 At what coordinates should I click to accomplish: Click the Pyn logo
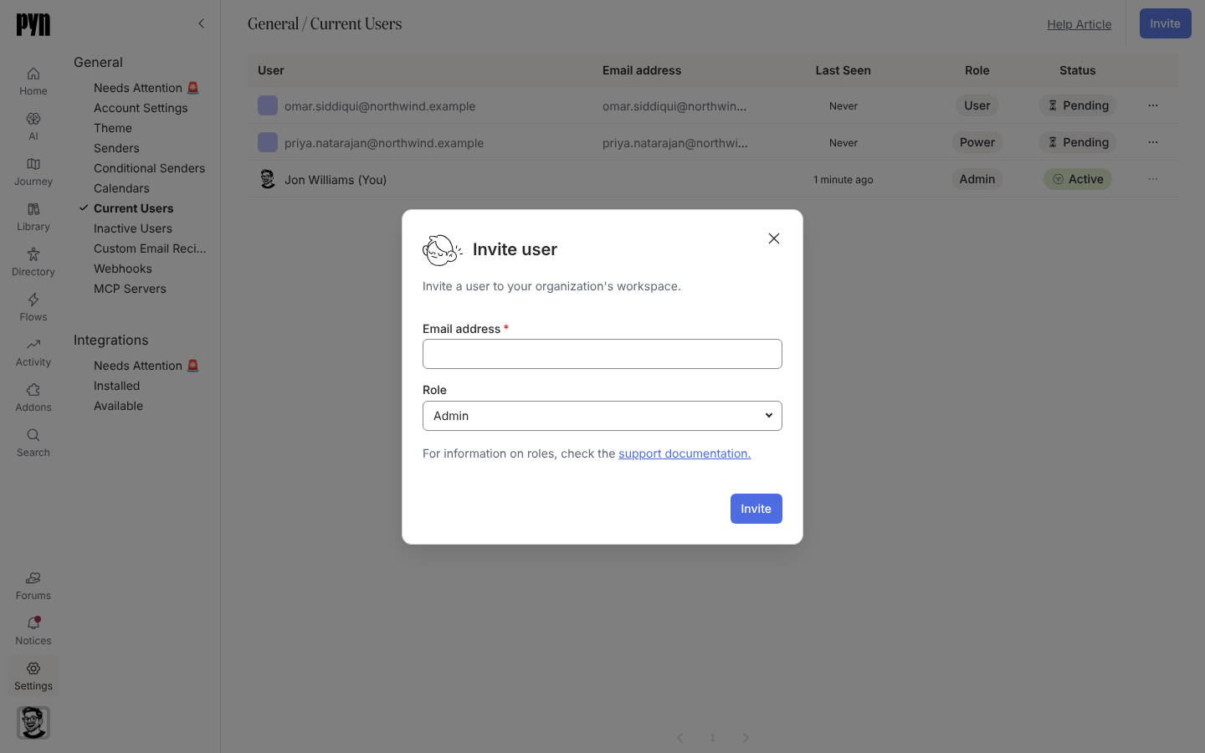click(x=33, y=24)
